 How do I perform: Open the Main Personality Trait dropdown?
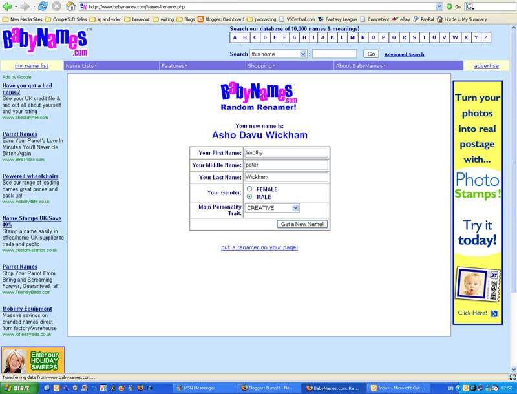(272, 208)
